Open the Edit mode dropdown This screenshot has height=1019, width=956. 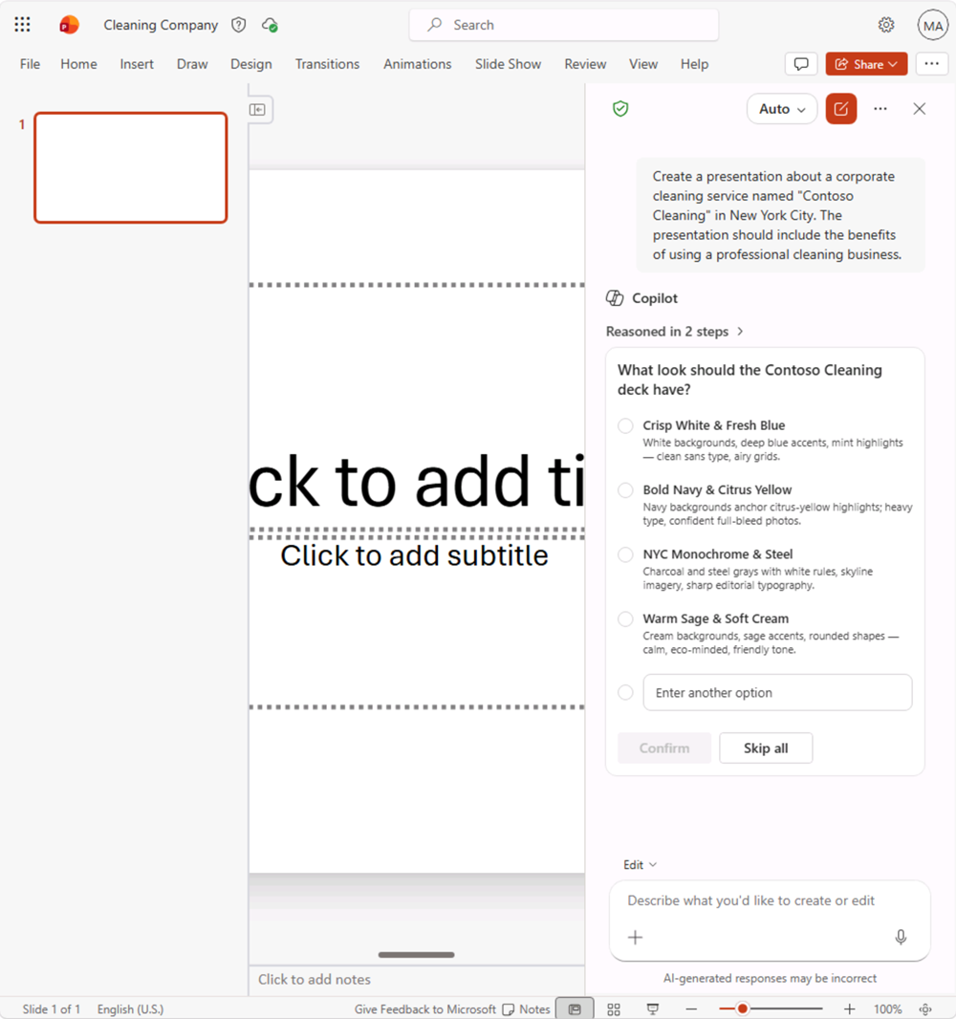(641, 864)
